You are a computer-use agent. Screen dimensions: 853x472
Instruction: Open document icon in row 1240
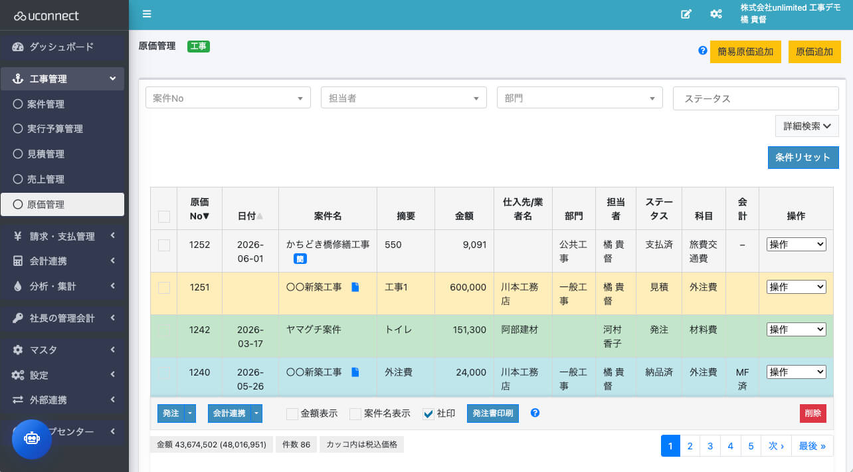pyautogui.click(x=355, y=372)
